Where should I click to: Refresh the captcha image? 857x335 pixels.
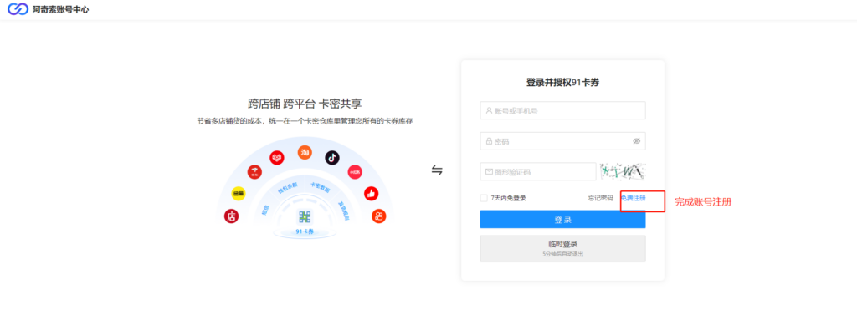coord(623,172)
